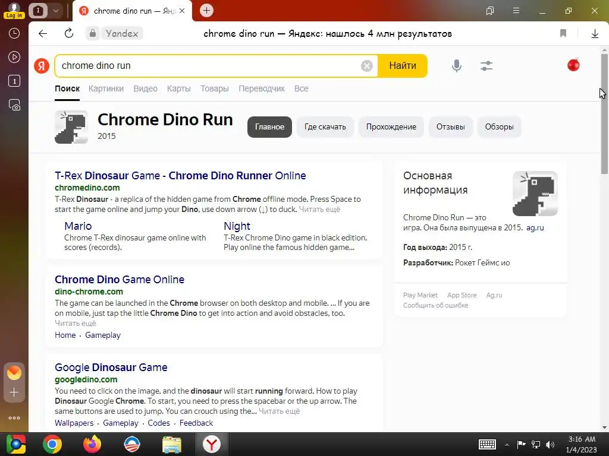Open the tabs counter icon in sidebar
609x456 pixels.
14,81
